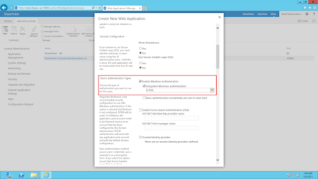The height and width of the screenshot is (179, 318).
Task: Close the Create New Web Application dialog
Action: point(220,17)
